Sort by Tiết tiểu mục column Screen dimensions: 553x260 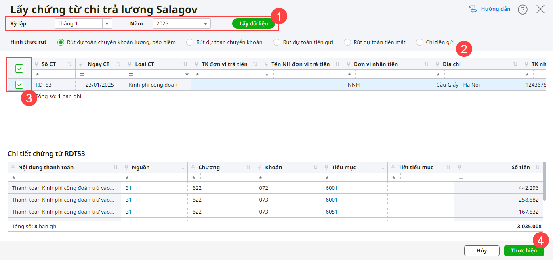449,168
